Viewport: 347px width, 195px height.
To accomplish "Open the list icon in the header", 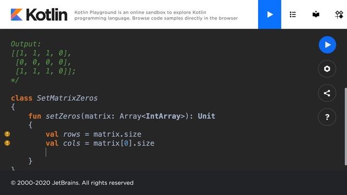I will (293, 15).
